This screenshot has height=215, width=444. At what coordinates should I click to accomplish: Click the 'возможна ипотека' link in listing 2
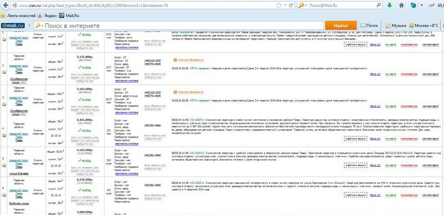click(x=127, y=81)
